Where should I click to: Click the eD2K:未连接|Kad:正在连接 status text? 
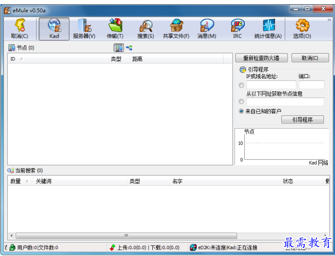coord(227,248)
